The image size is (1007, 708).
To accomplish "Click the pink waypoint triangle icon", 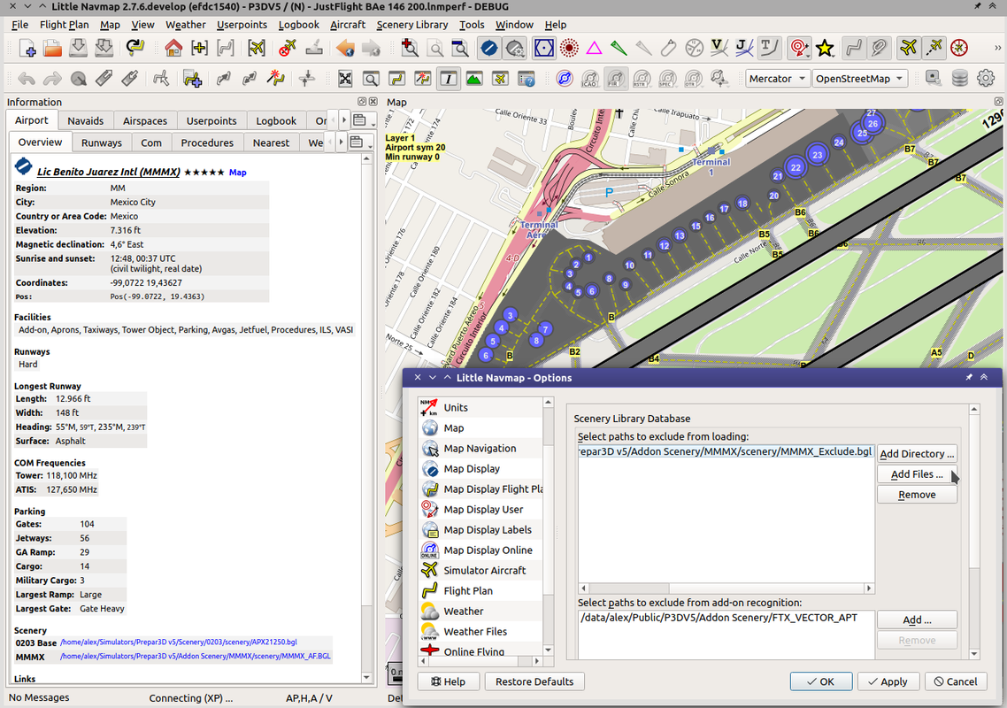I will click(594, 48).
